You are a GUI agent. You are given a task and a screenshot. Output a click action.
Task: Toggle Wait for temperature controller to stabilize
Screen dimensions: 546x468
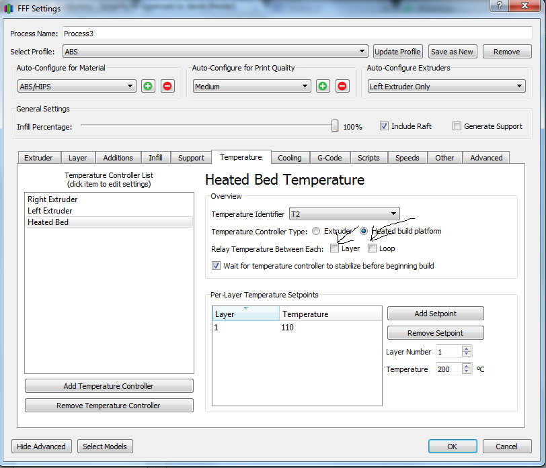point(216,266)
